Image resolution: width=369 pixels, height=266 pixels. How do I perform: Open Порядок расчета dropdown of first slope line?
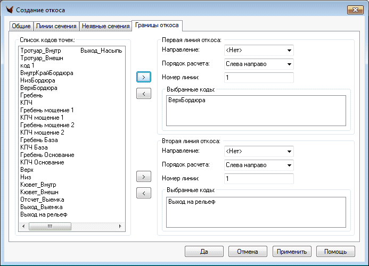pyautogui.click(x=259, y=64)
